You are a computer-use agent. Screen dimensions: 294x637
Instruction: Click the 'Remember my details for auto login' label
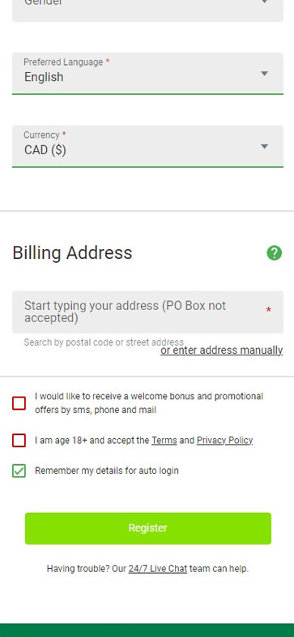click(x=107, y=471)
